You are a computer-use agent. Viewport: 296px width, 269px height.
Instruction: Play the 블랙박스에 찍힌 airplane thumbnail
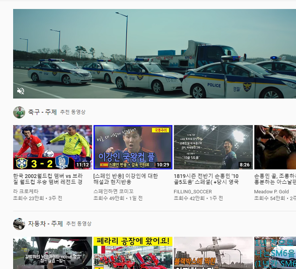[213, 253]
